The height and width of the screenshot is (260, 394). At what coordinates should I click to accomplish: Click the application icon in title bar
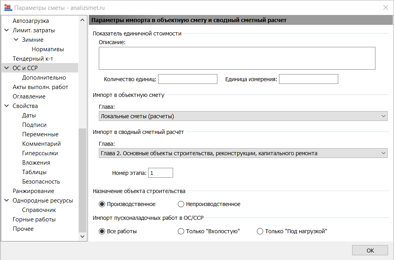(x=8, y=8)
